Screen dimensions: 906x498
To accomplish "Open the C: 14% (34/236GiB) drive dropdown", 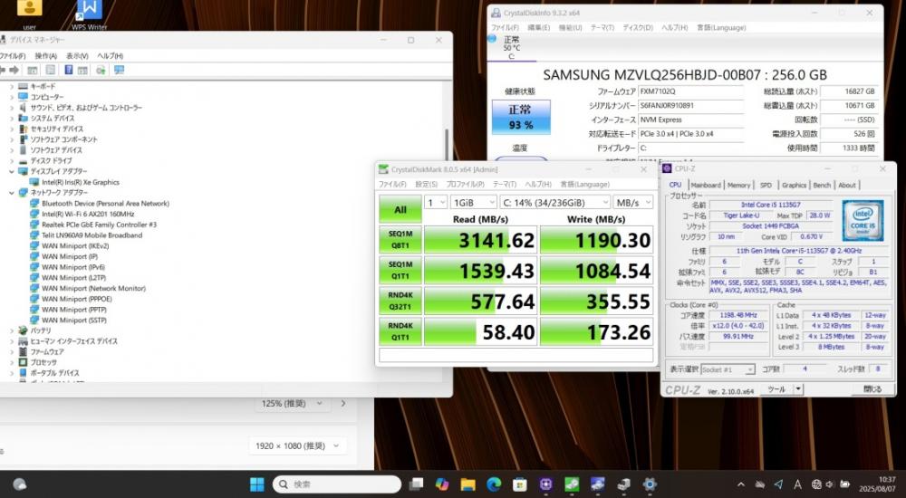I will [x=554, y=202].
